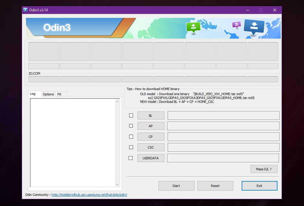Click the USERDATA file button
This screenshot has width=304, height=206.
point(151,158)
